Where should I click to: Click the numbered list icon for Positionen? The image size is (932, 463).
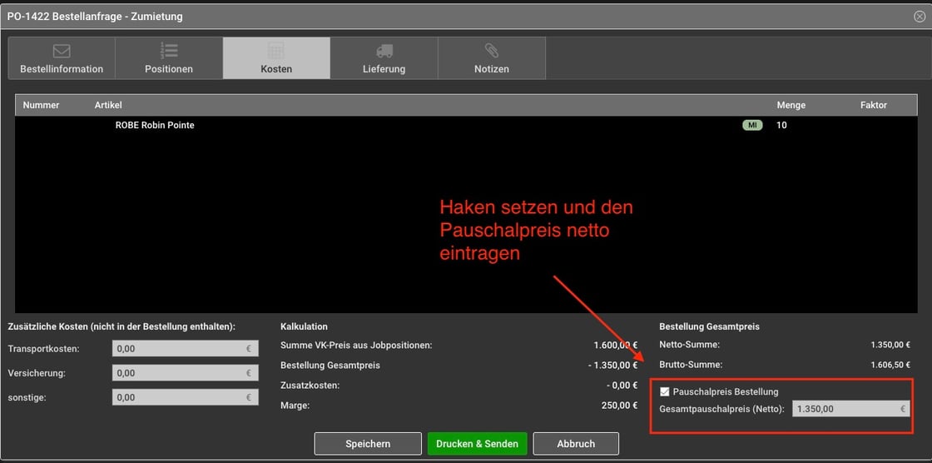coord(169,51)
